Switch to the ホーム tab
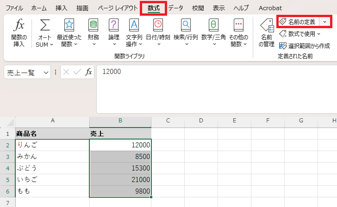The width and height of the screenshot is (337, 207). (x=39, y=8)
